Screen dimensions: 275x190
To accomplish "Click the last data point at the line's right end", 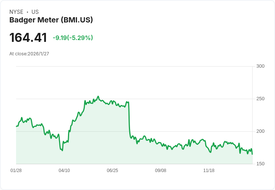I will click(252, 154).
